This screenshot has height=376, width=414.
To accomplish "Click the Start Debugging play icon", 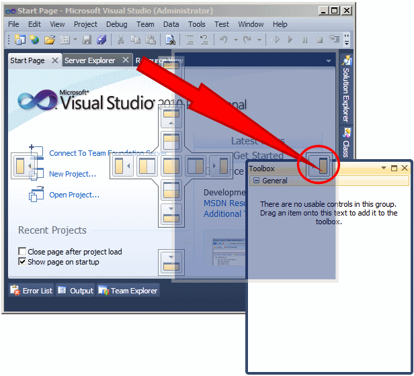I will coord(290,40).
